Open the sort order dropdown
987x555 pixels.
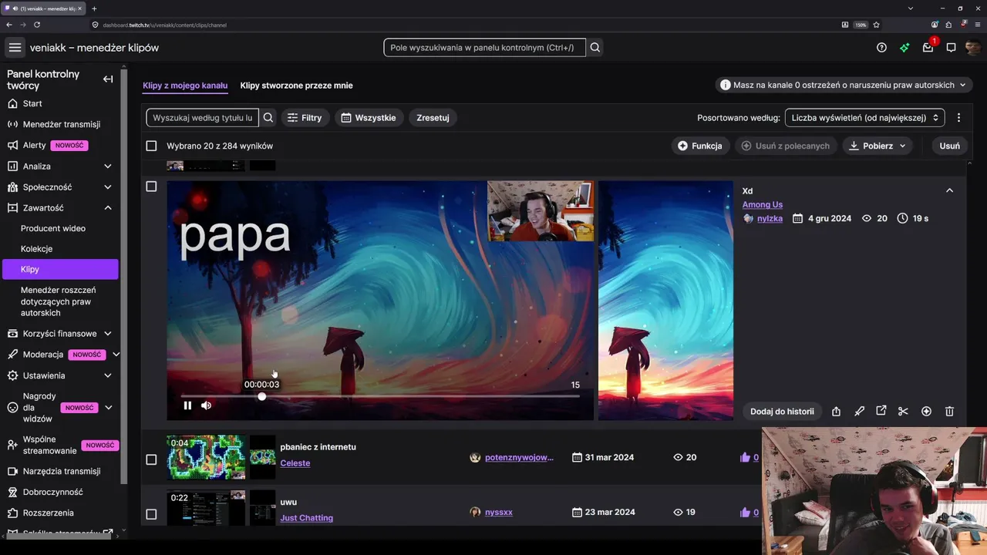pyautogui.click(x=864, y=118)
